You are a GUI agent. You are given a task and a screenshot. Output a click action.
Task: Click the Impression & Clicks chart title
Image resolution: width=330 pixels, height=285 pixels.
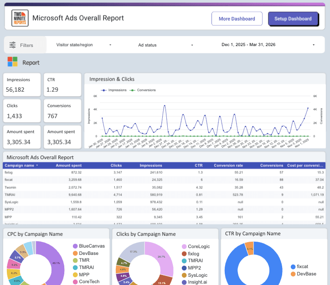[112, 79]
